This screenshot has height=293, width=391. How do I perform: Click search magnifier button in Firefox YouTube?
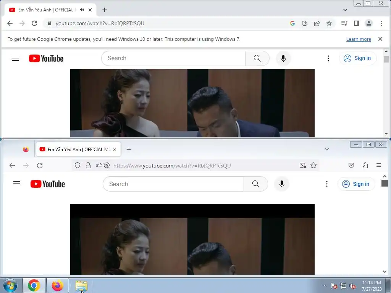click(x=255, y=184)
